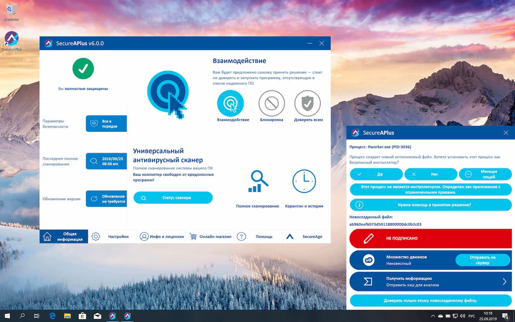Select the Доверять всем shield icon
Screen dimensions: 515x322
[308, 103]
